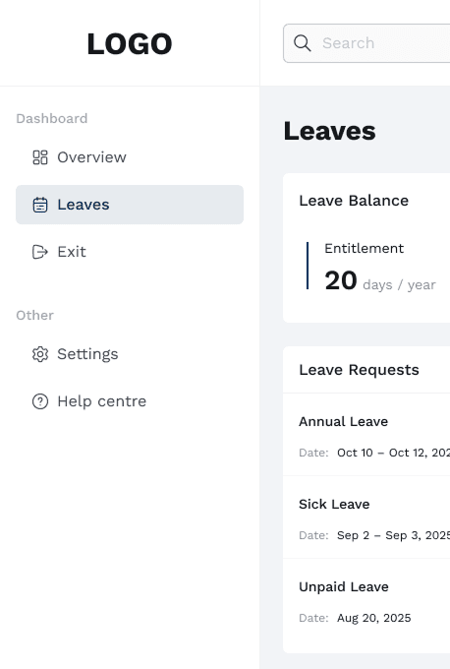Click the Settings gear icon

(x=40, y=354)
